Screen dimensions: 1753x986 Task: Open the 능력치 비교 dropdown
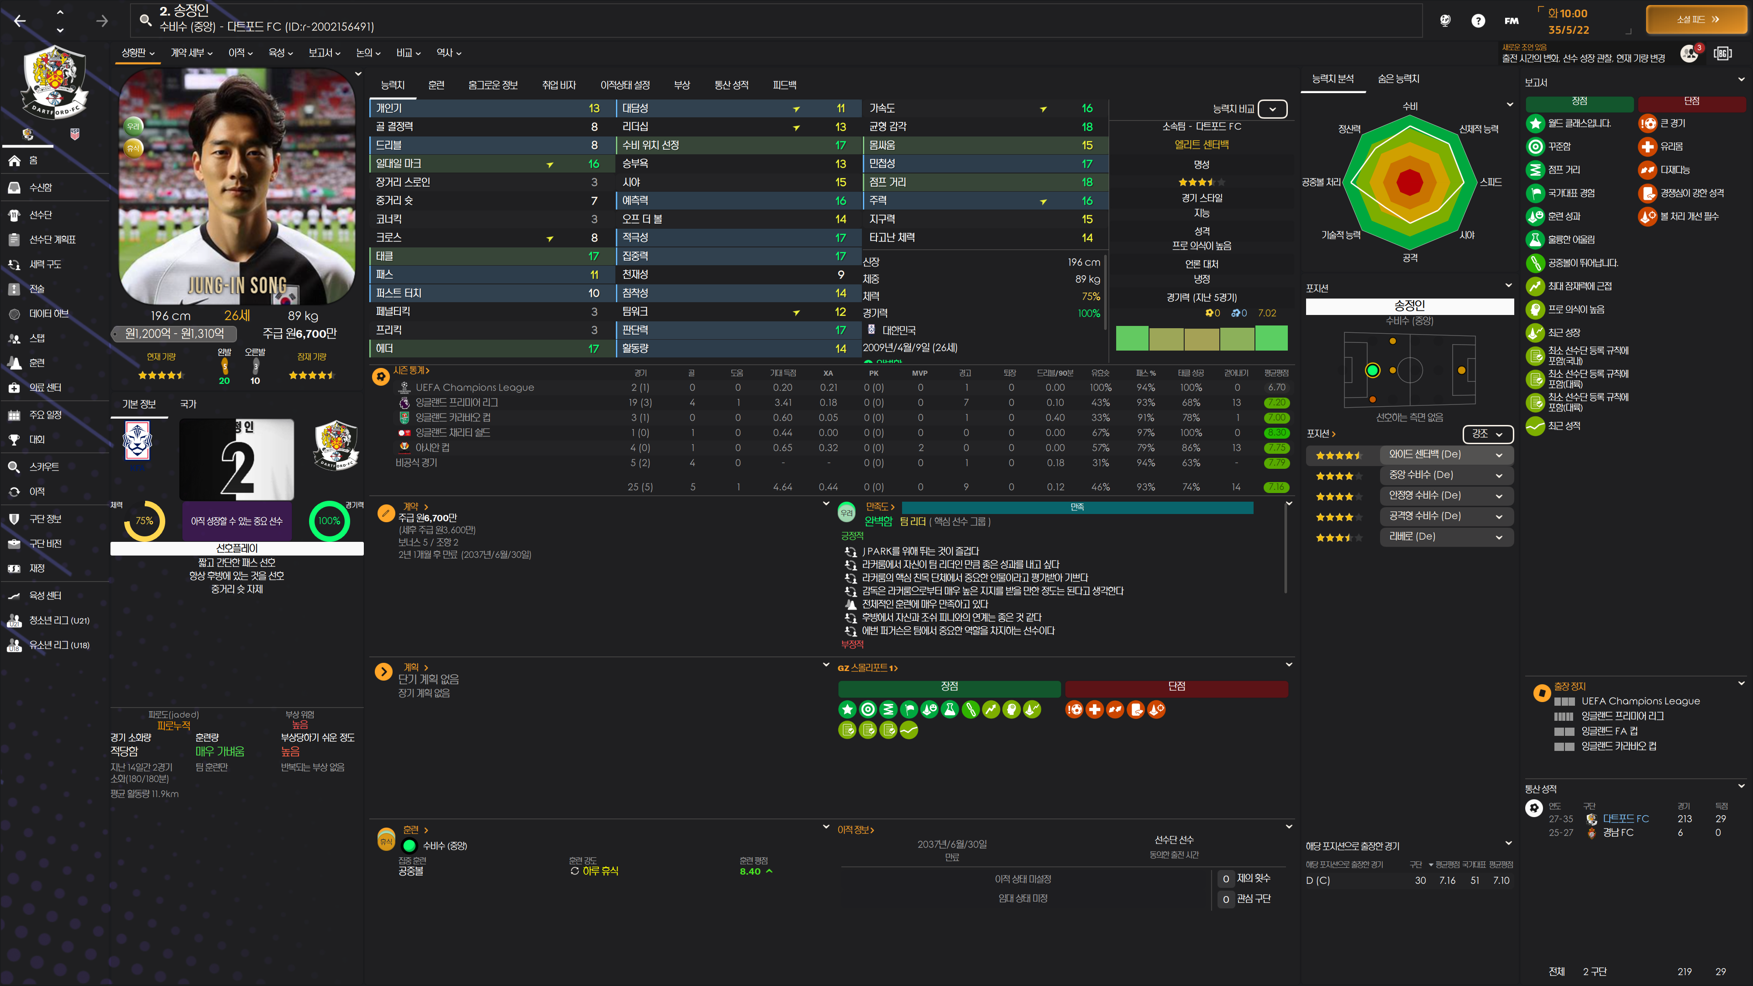point(1273,109)
